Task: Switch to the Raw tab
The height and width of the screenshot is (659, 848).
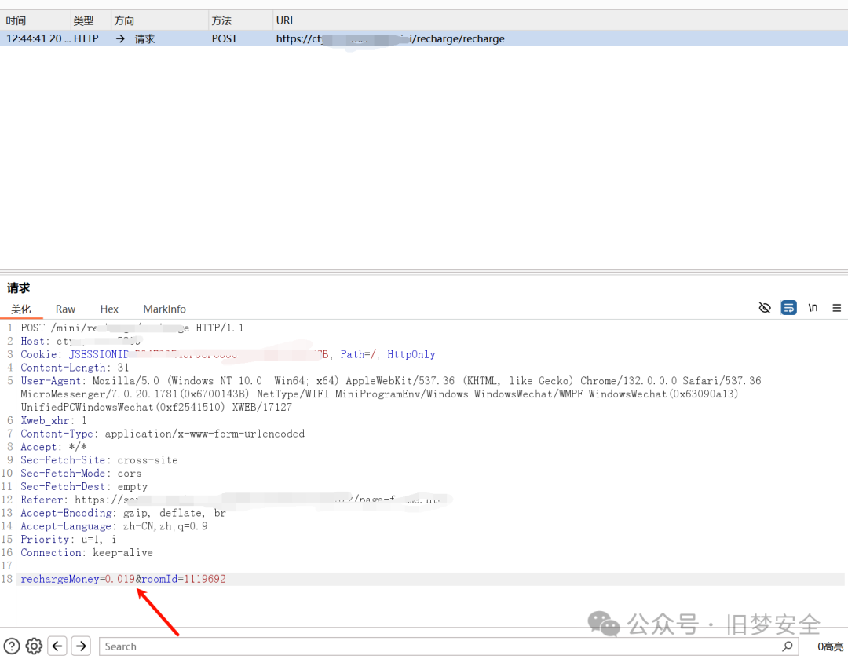Action: 65,309
